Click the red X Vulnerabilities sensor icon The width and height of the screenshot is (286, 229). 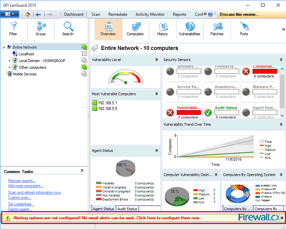pyautogui.click(x=170, y=112)
